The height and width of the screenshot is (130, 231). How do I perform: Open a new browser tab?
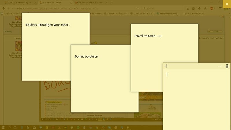(x=112, y=3)
